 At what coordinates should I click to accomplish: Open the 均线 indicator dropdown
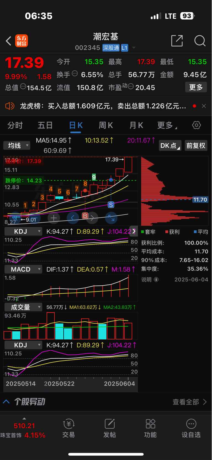(x=17, y=145)
